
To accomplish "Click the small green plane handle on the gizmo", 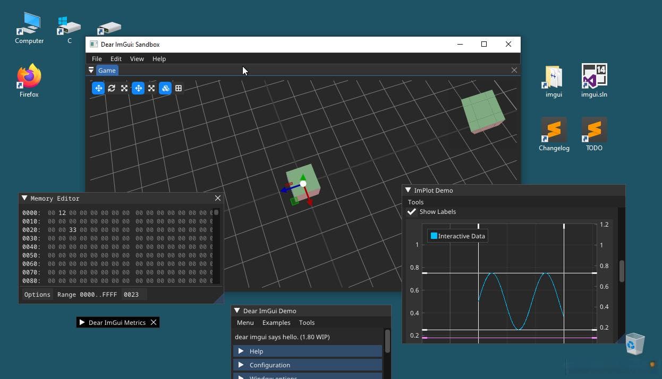I will (x=294, y=202).
